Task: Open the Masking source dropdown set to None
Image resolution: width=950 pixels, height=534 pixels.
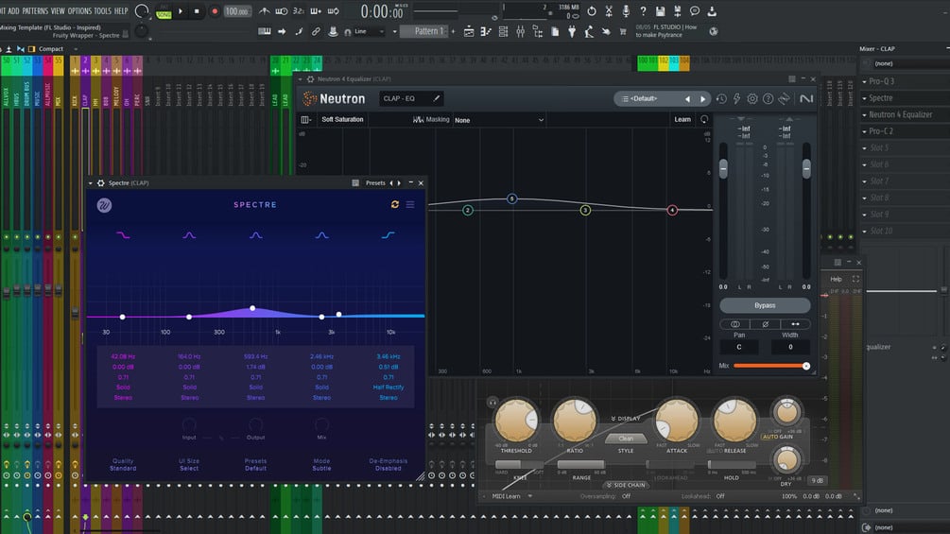Action: tap(498, 120)
